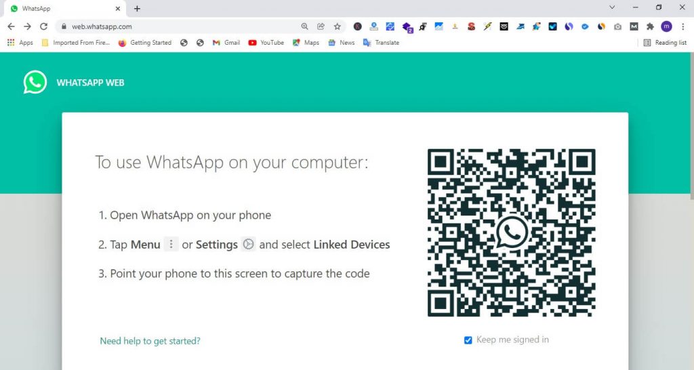
Task: Open the gray camera screenshot extension
Action: tap(618, 26)
